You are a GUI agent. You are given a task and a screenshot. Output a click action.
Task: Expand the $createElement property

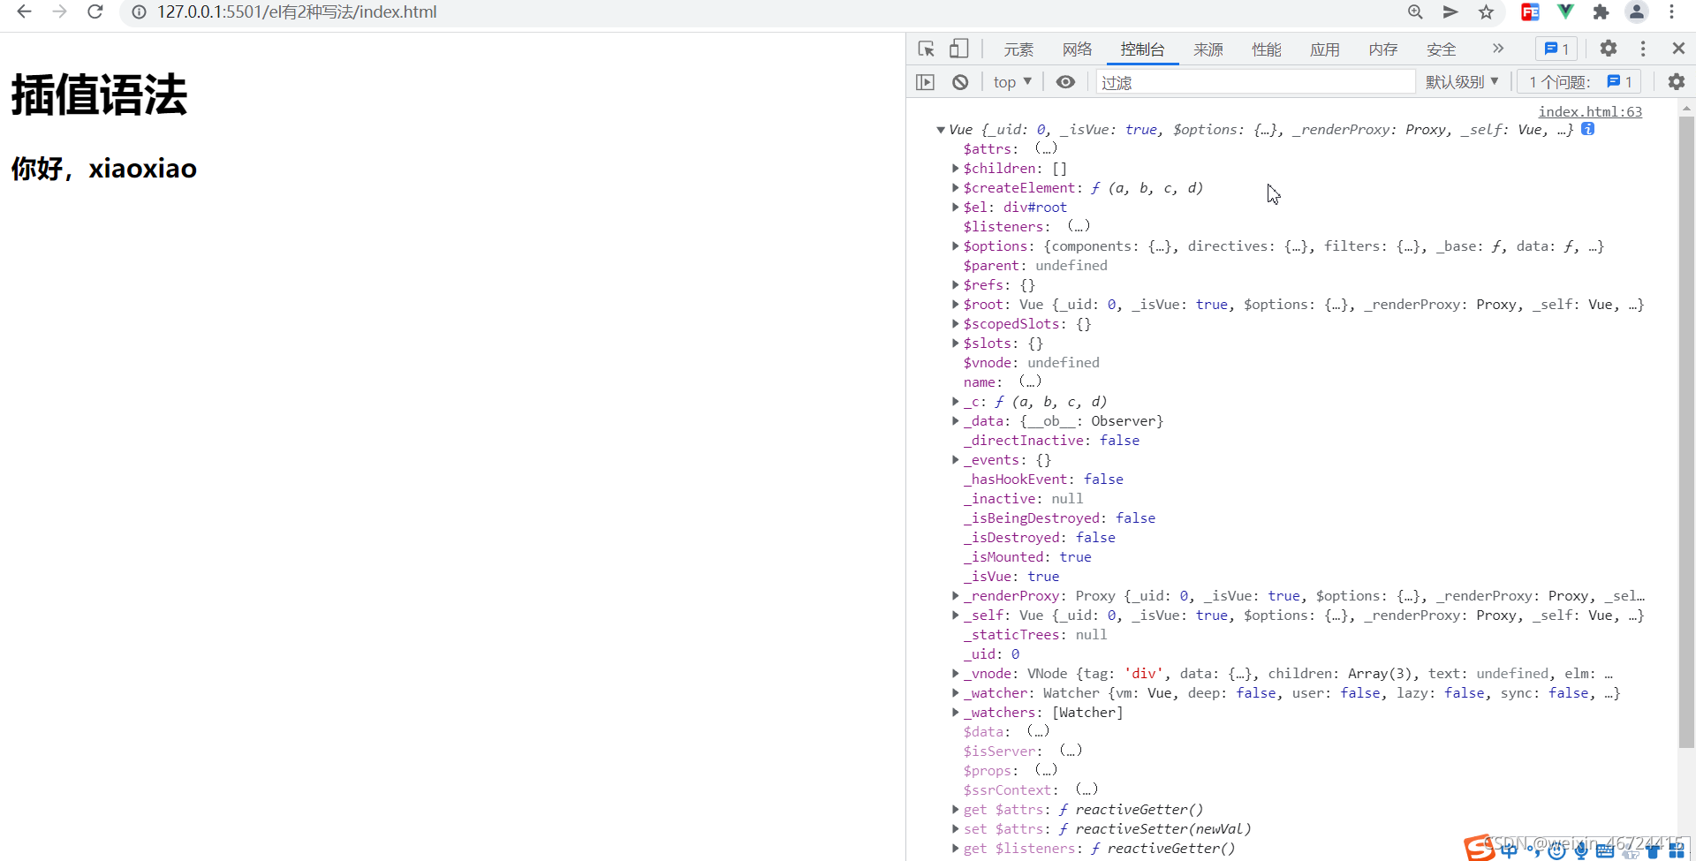pos(955,187)
